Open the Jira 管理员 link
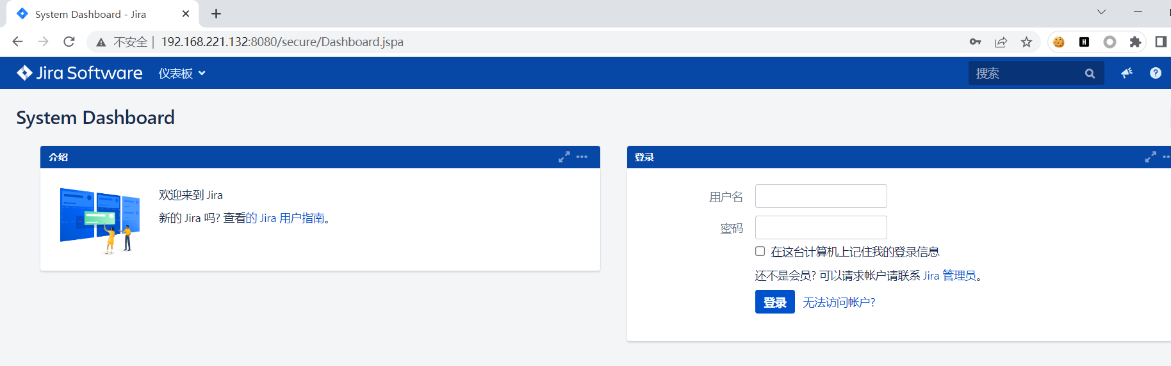Screen dimensions: 1171x366 [x=949, y=276]
